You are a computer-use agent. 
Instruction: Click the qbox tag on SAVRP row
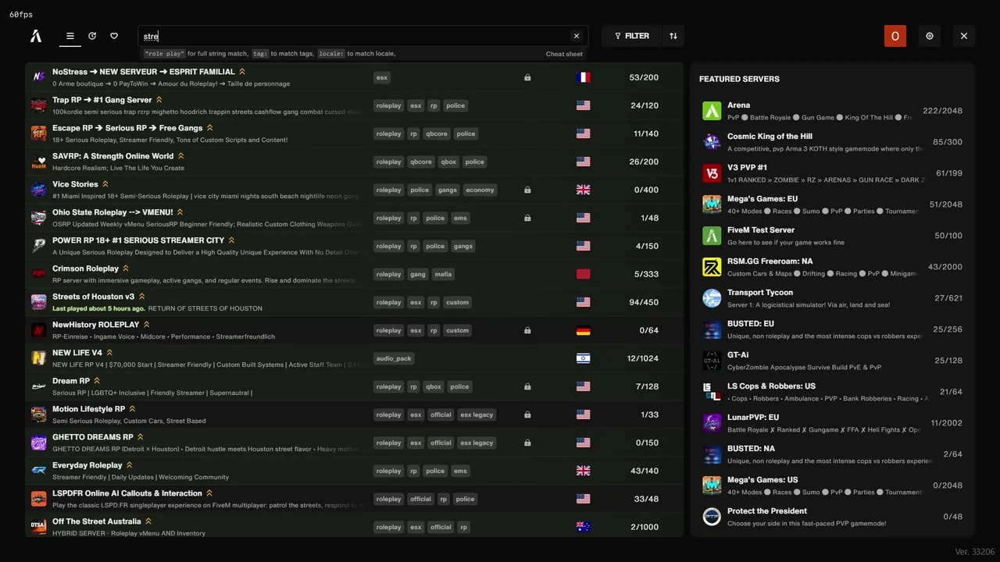pyautogui.click(x=448, y=162)
